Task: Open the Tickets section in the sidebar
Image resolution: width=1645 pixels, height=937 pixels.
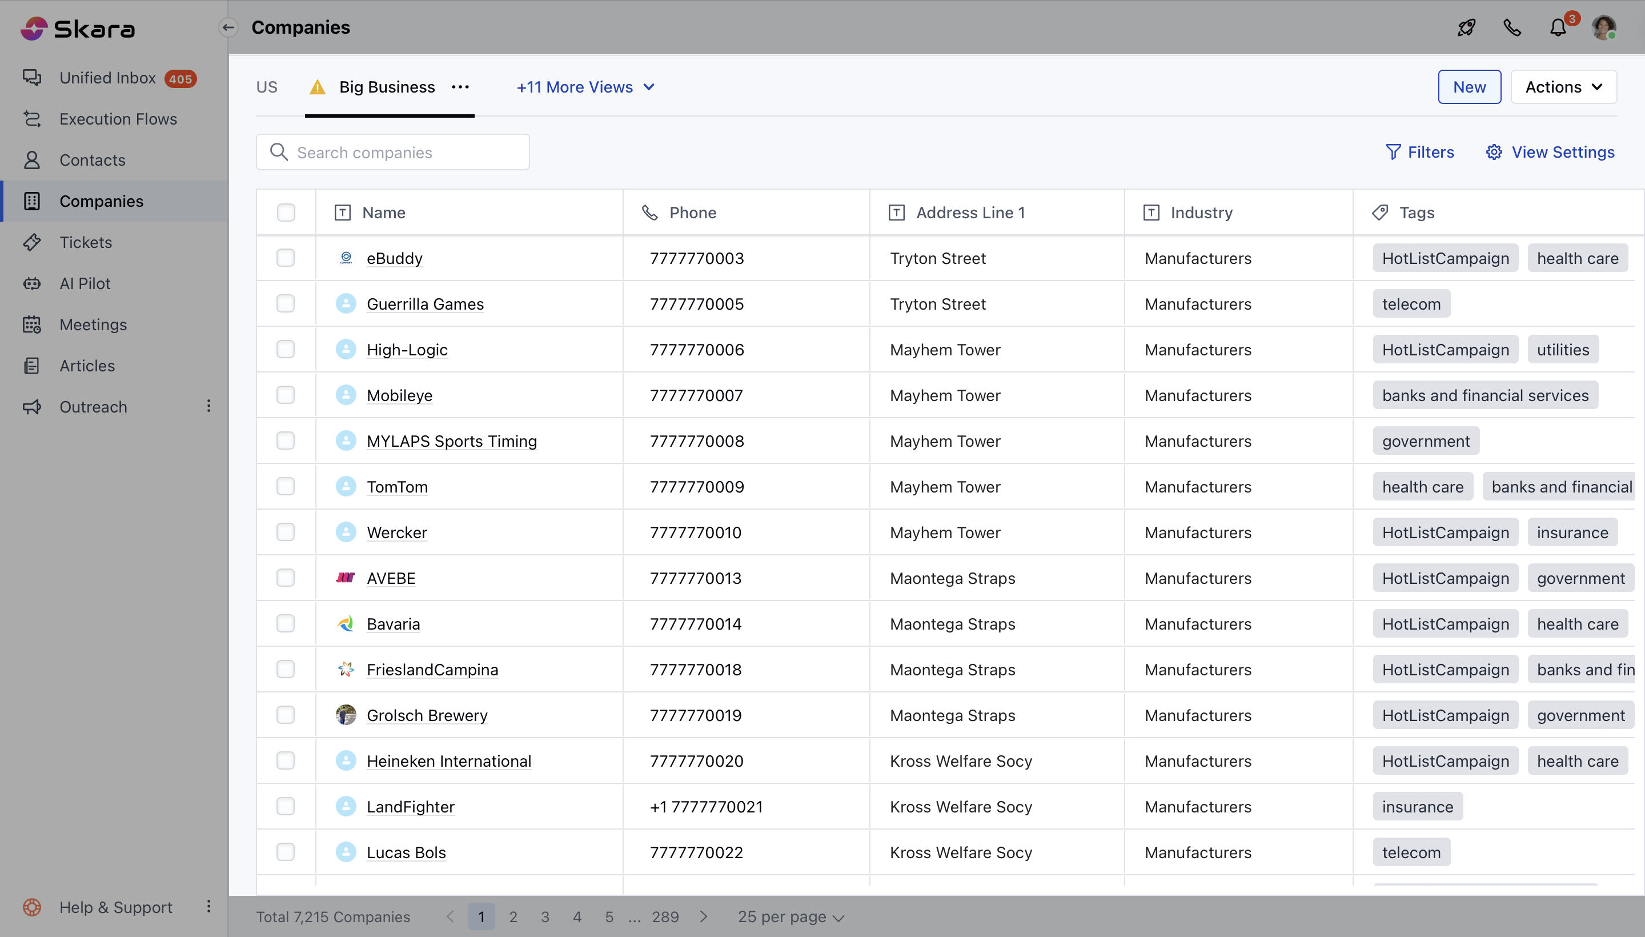Action: click(86, 242)
